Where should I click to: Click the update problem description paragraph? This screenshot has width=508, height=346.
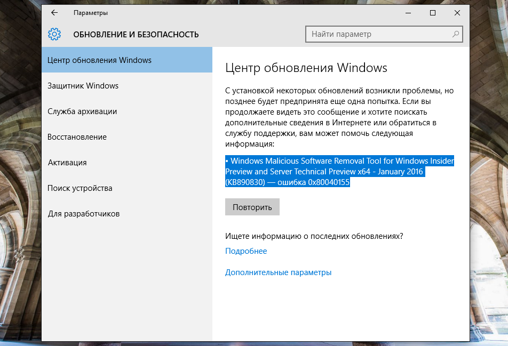(339, 117)
